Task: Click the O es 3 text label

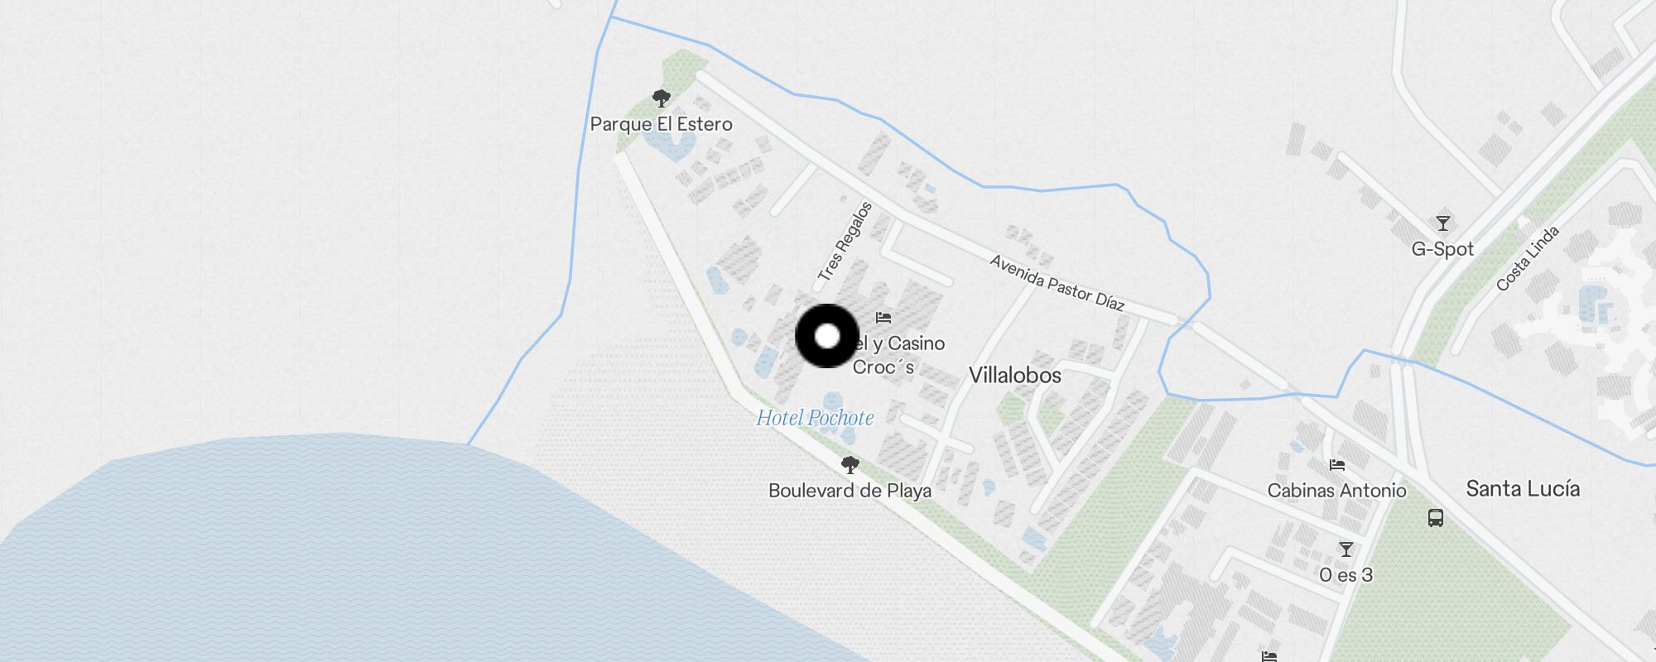Action: (x=1346, y=575)
